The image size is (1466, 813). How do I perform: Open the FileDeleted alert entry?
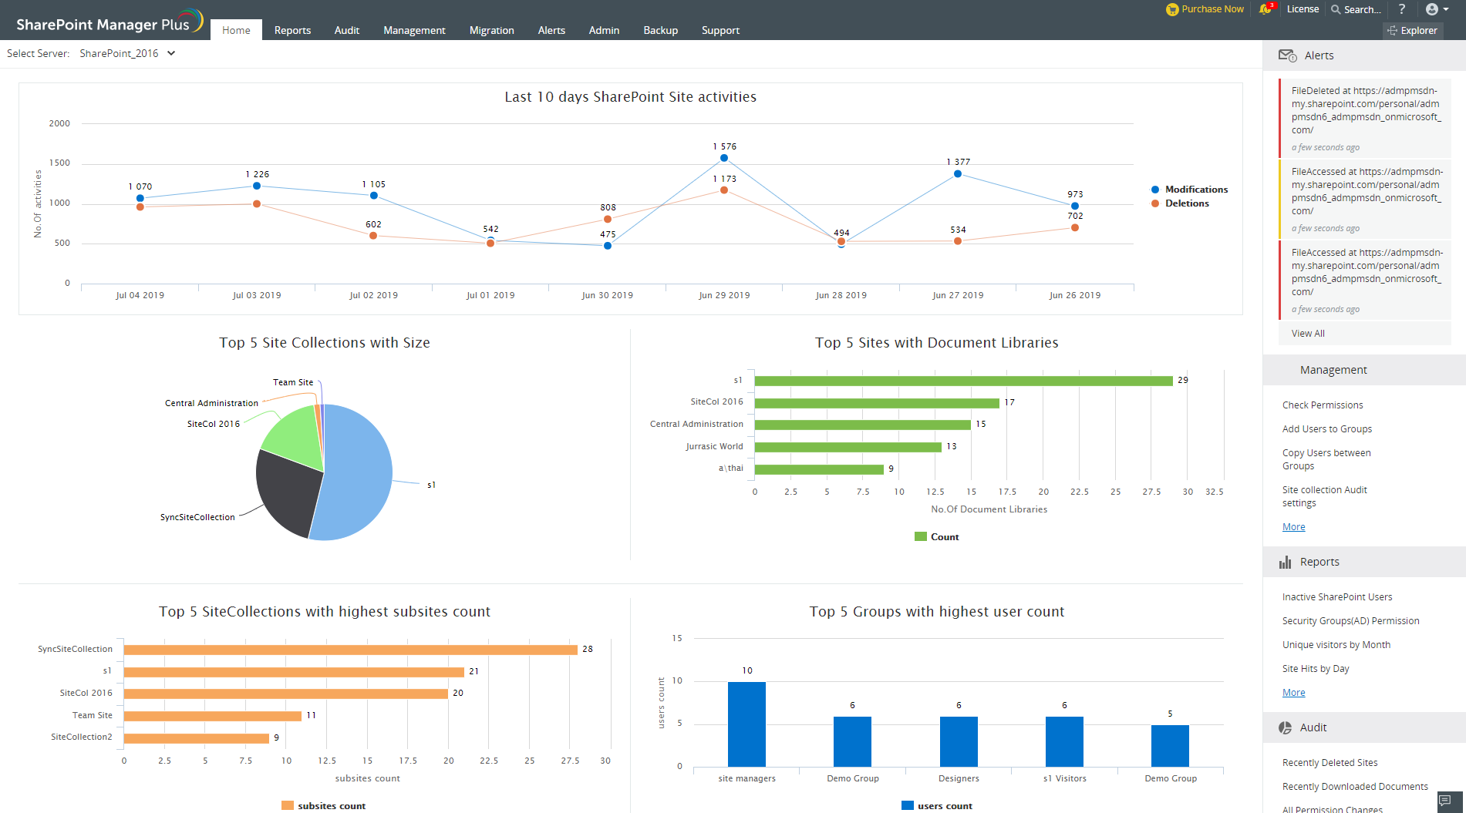pos(1365,117)
